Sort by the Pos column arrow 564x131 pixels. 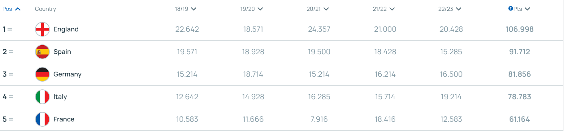coord(18,9)
